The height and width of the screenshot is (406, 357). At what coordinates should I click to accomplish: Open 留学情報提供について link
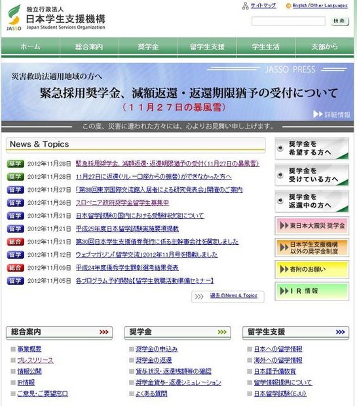pos(283,382)
